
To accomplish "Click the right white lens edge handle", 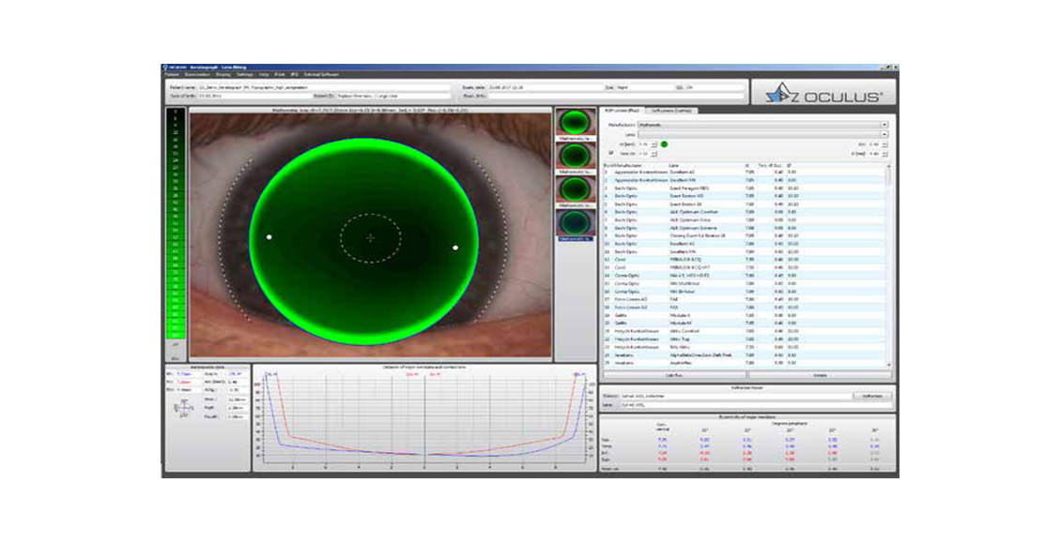I will coord(455,248).
